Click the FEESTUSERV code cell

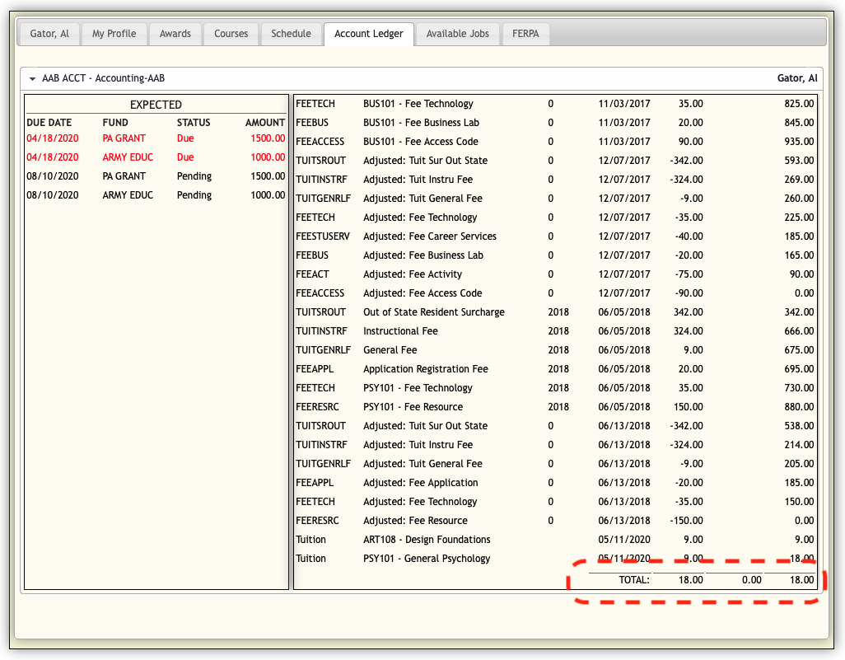(x=323, y=236)
